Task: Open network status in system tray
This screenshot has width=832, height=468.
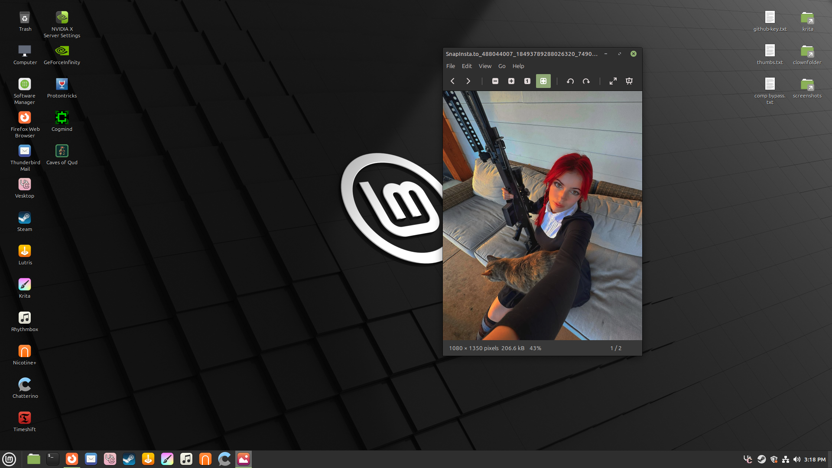Action: click(785, 459)
